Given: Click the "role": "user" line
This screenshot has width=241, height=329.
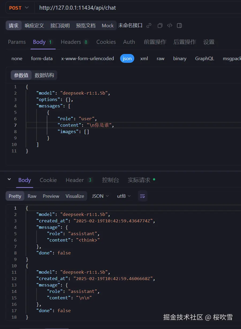Looking at the screenshot, I should pos(77,119).
